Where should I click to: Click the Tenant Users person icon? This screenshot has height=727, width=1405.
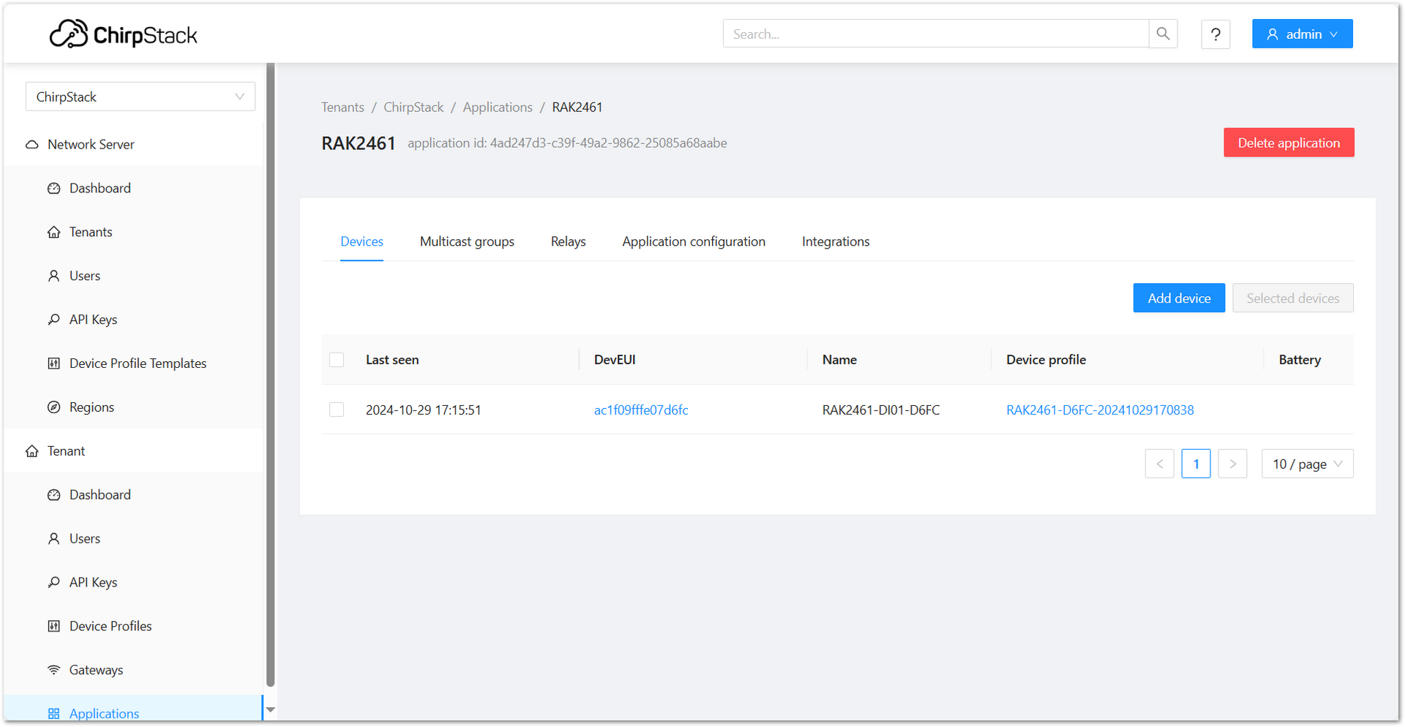(x=54, y=539)
